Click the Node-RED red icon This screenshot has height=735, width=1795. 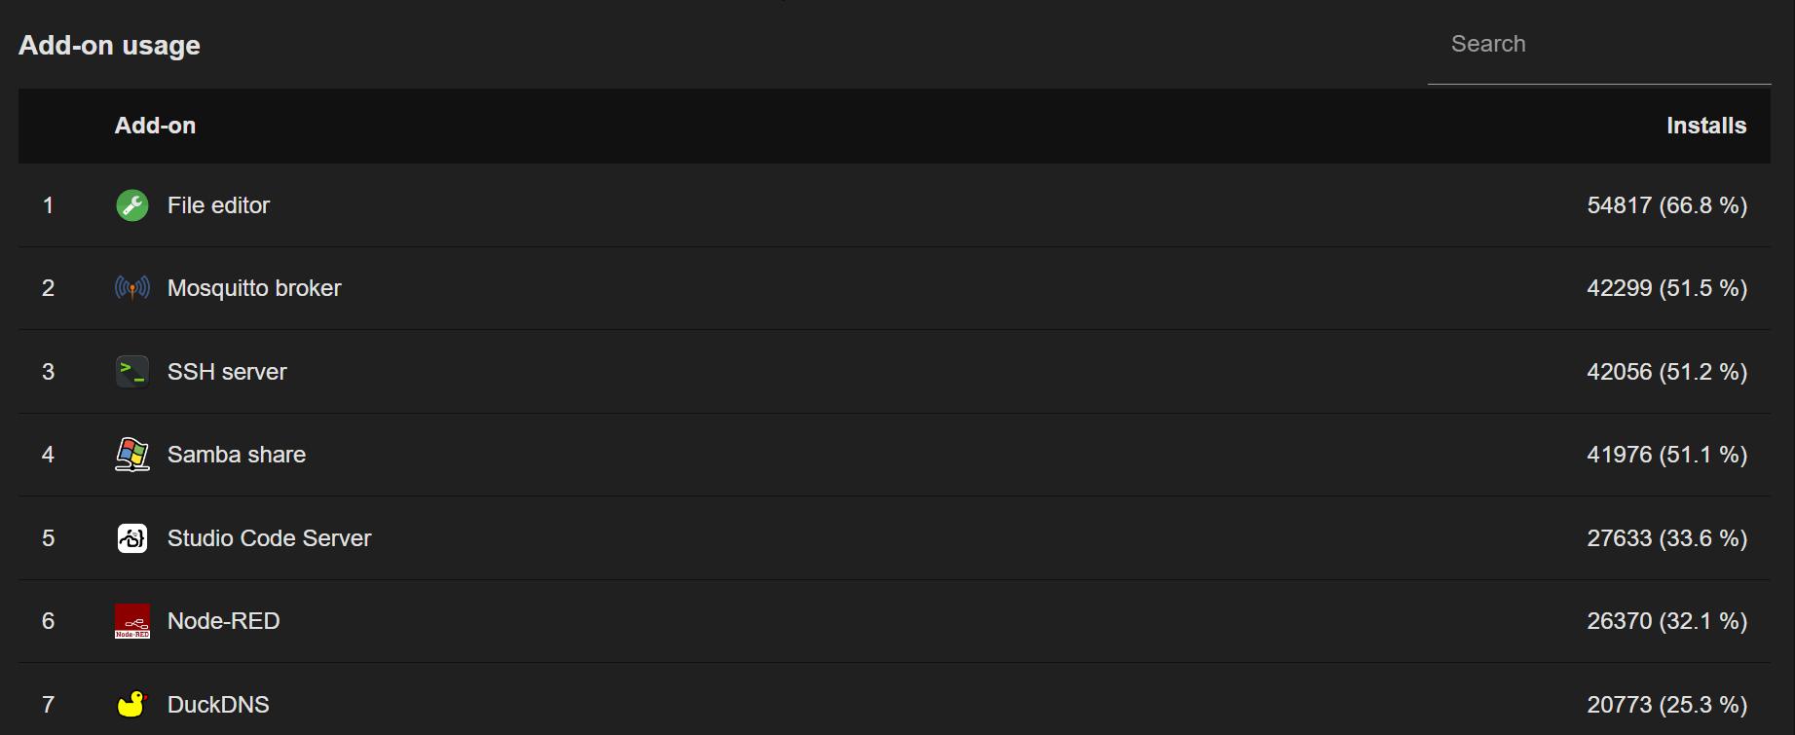click(x=132, y=621)
